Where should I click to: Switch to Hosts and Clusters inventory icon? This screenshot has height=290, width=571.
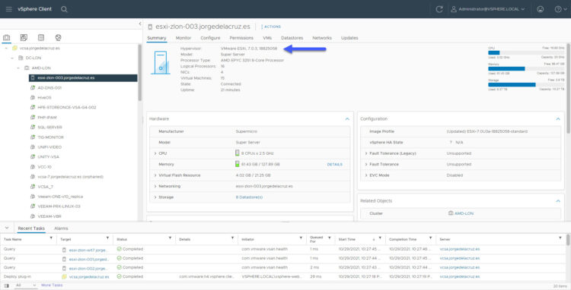[7, 37]
